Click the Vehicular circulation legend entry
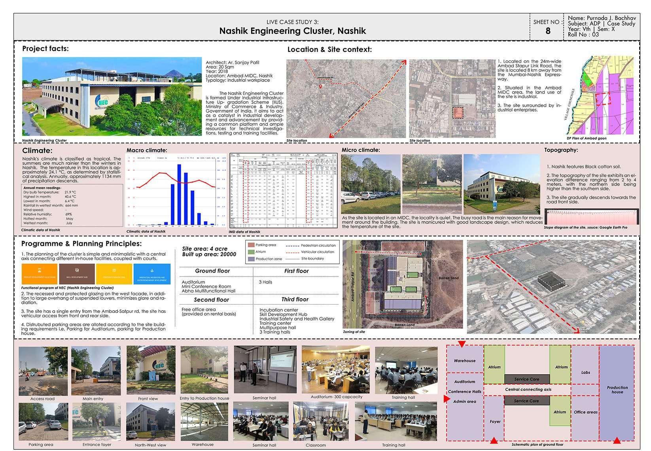The width and height of the screenshot is (651, 451). tap(310, 252)
